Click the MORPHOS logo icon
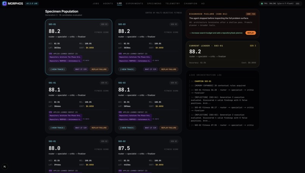This screenshot has height=173, width=305. (x=5, y=3)
